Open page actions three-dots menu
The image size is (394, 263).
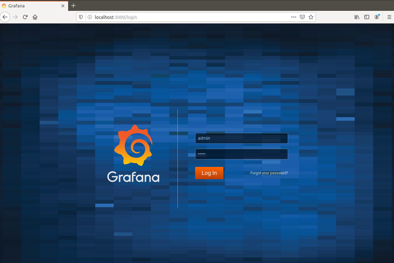point(294,17)
